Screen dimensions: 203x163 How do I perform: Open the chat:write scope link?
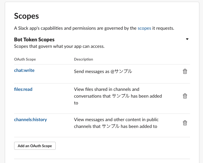24,70
